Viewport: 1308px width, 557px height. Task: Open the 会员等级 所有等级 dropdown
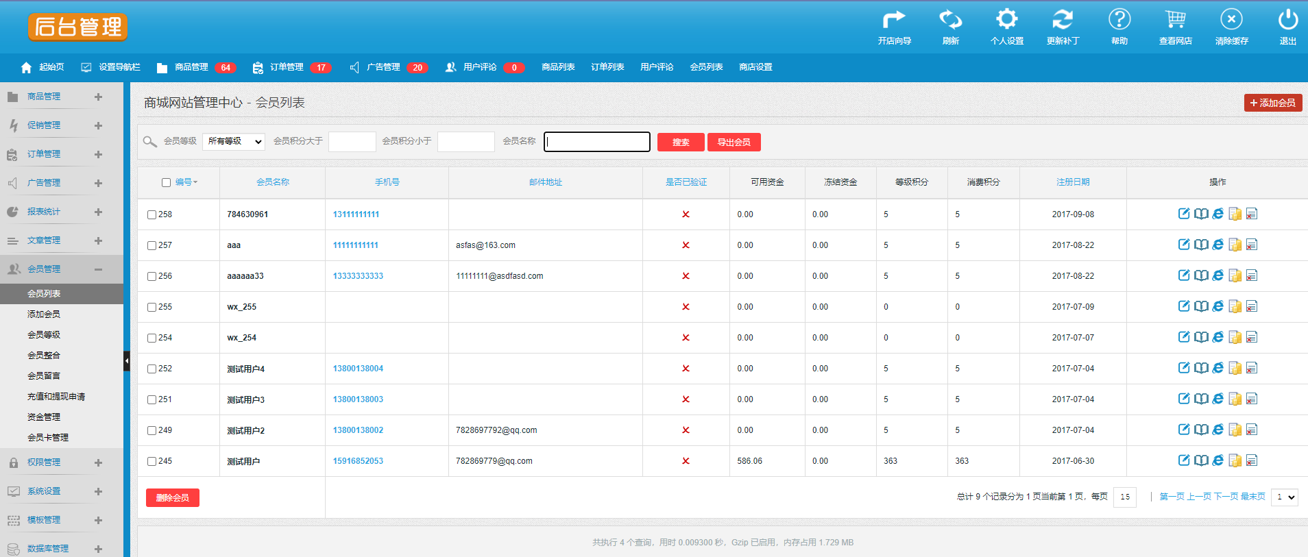pos(234,142)
